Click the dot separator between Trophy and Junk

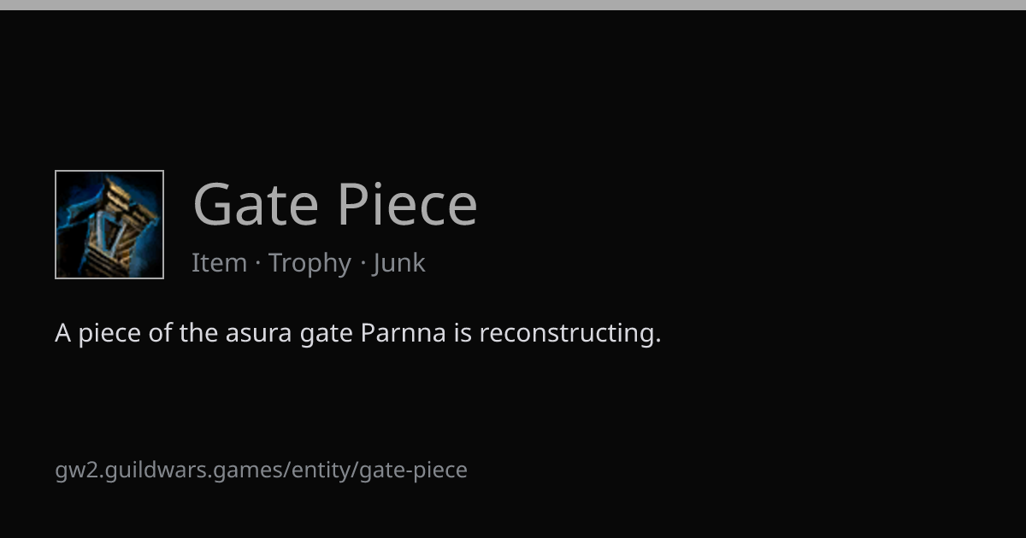363,265
